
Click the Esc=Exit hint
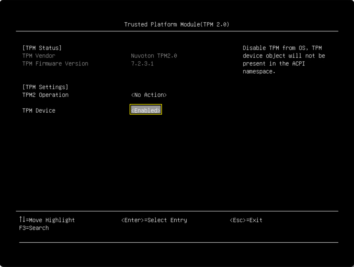pos(246,220)
